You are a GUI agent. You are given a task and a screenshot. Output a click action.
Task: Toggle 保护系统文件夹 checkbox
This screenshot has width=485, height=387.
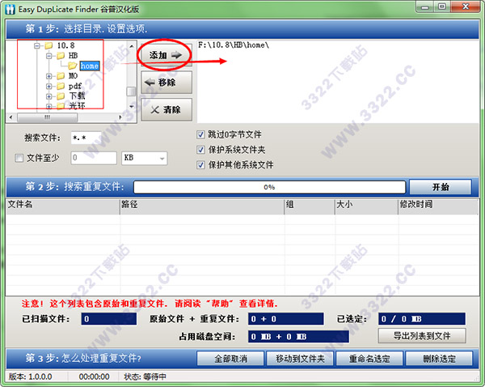200,150
